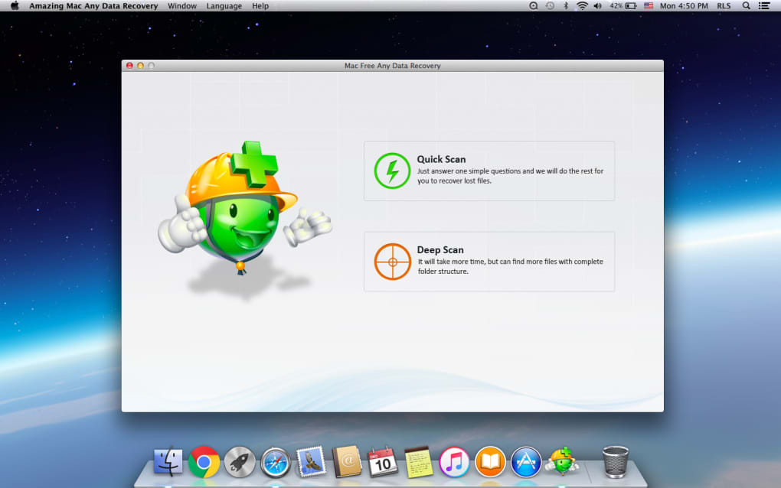Click the clock showing Mon 4:50 PM
The height and width of the screenshot is (488, 781).
click(x=684, y=6)
